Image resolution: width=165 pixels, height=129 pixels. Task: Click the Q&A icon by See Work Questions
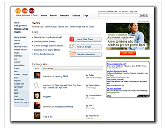72,53
